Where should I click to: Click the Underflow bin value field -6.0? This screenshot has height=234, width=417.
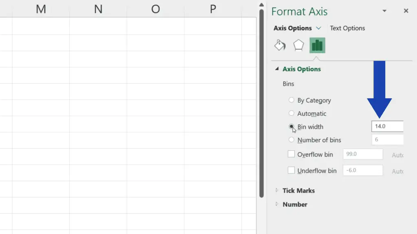[363, 170]
